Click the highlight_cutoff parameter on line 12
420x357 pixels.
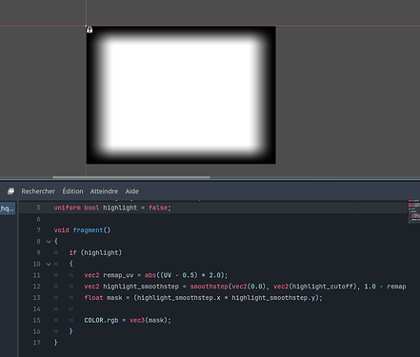[322, 287]
